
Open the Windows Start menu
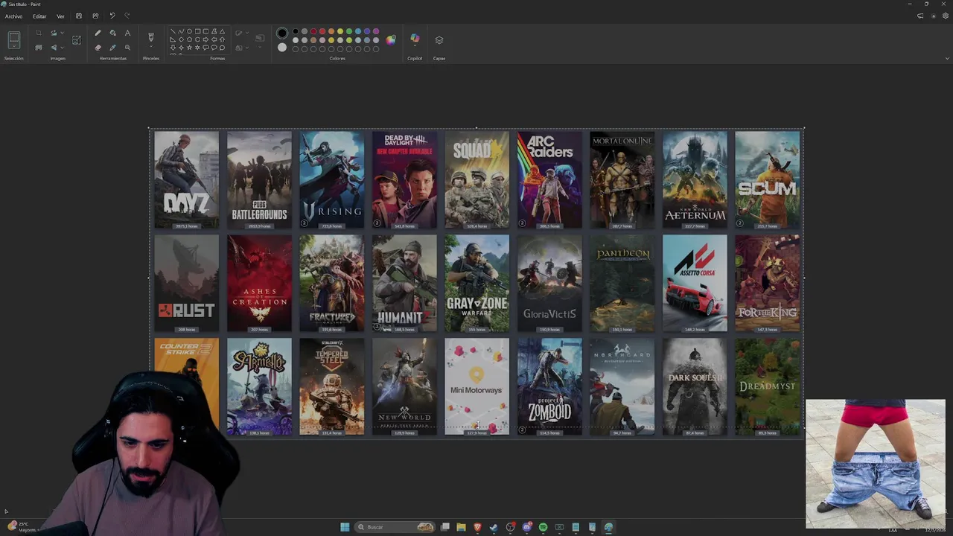coord(345,527)
